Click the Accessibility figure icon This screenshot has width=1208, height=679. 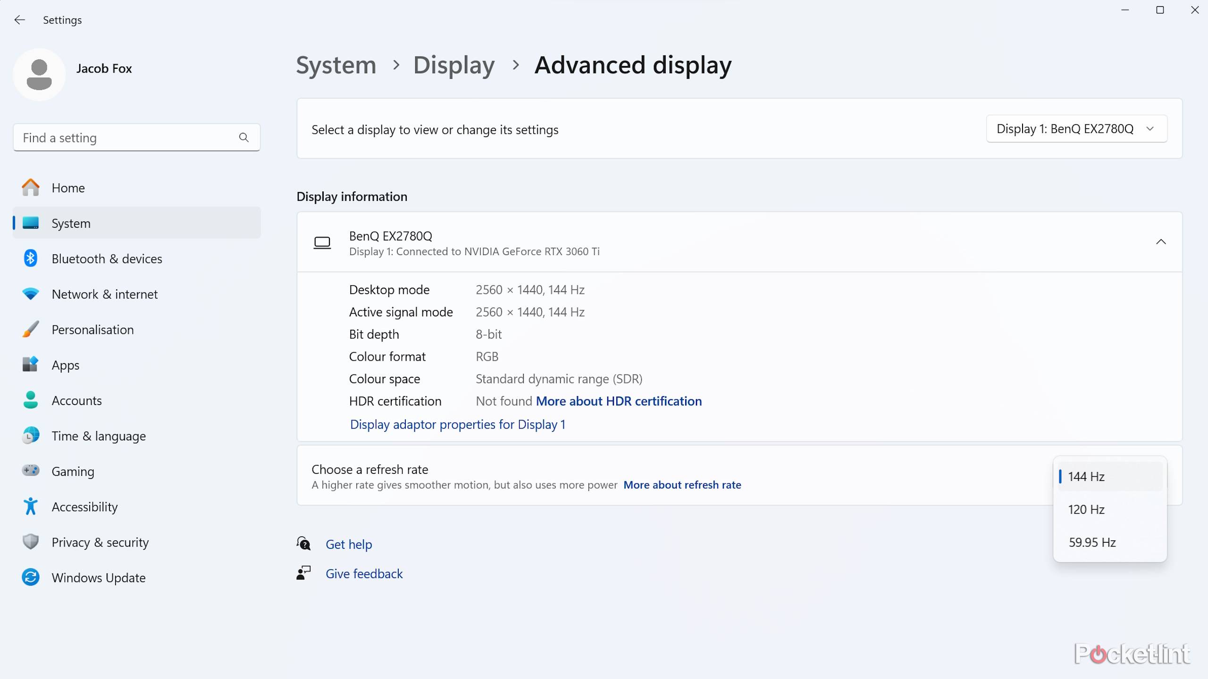tap(31, 506)
